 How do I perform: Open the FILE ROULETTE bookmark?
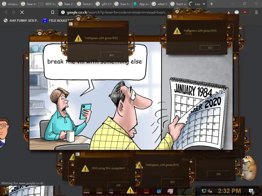click(58, 20)
